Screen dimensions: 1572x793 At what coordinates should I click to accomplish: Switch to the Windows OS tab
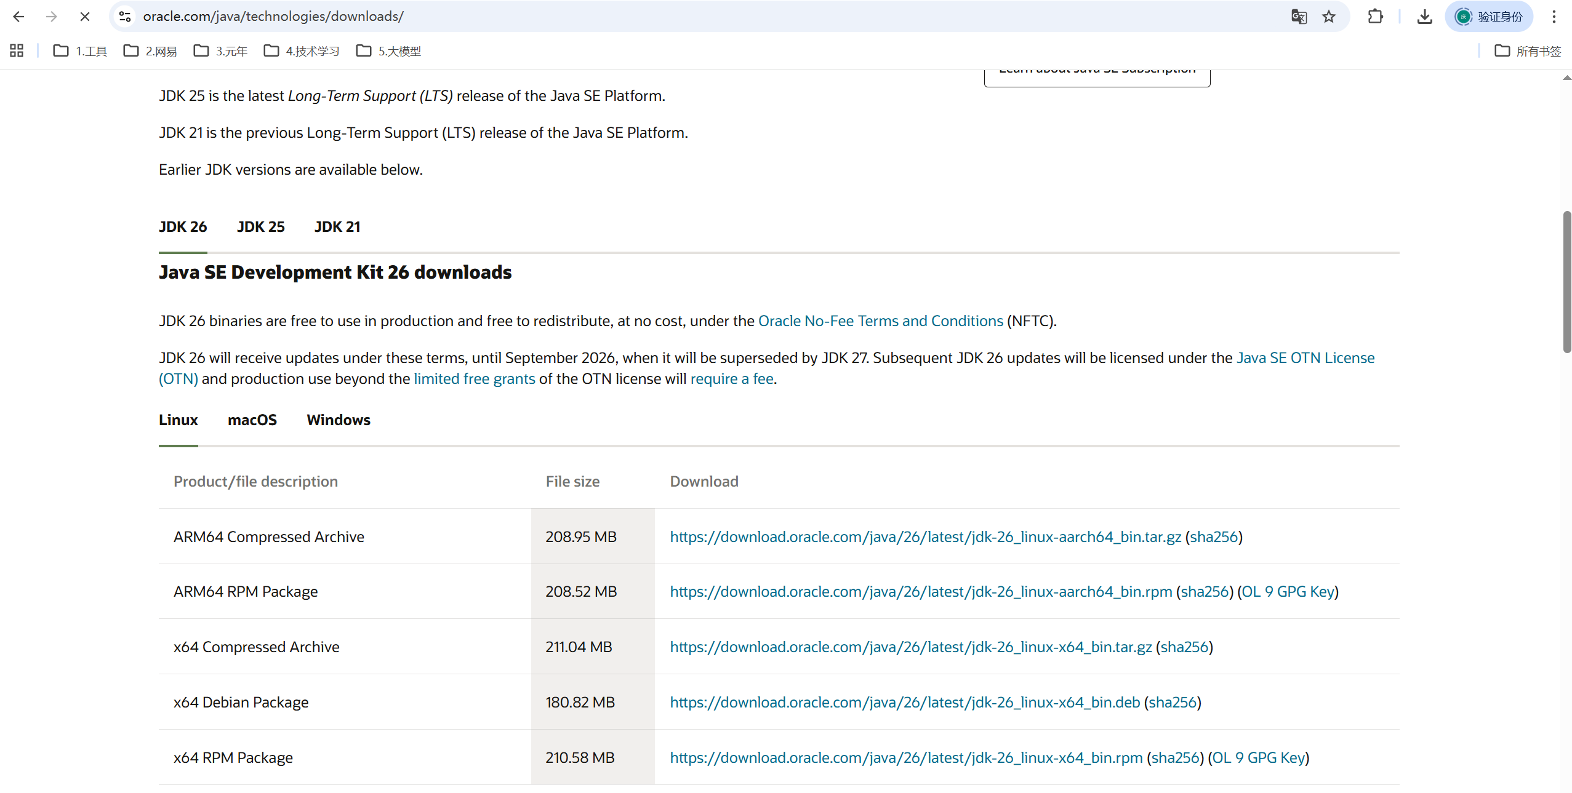(x=339, y=420)
